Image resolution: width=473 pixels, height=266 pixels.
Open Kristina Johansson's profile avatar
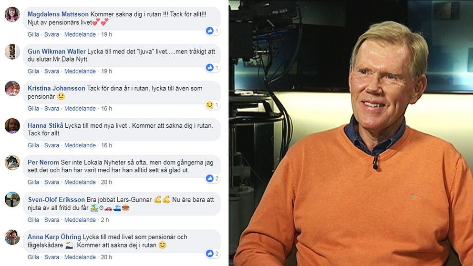click(12, 89)
